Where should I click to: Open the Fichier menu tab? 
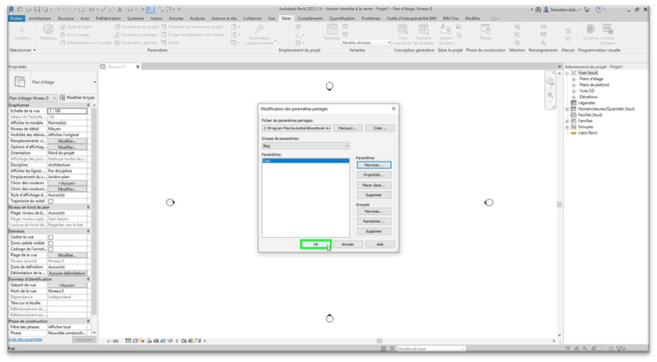point(16,18)
